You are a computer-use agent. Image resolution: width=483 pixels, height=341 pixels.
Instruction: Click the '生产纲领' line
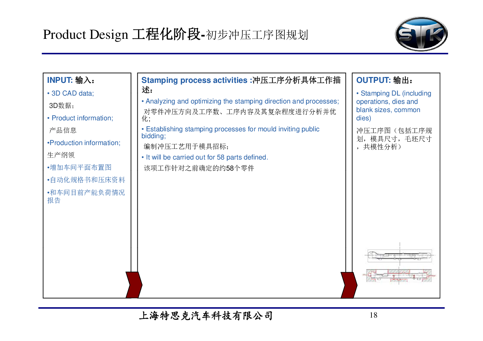point(61,155)
